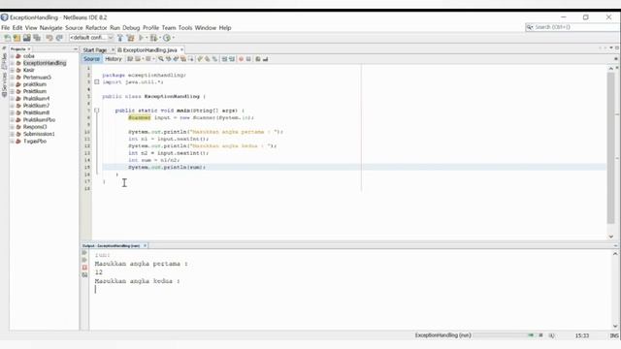Viewport: 621px width, 349px height.
Task: Open the default config dropdown
Action: [x=91, y=38]
